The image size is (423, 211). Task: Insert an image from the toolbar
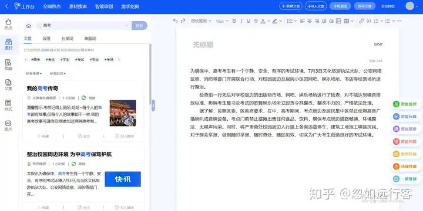click(x=338, y=21)
